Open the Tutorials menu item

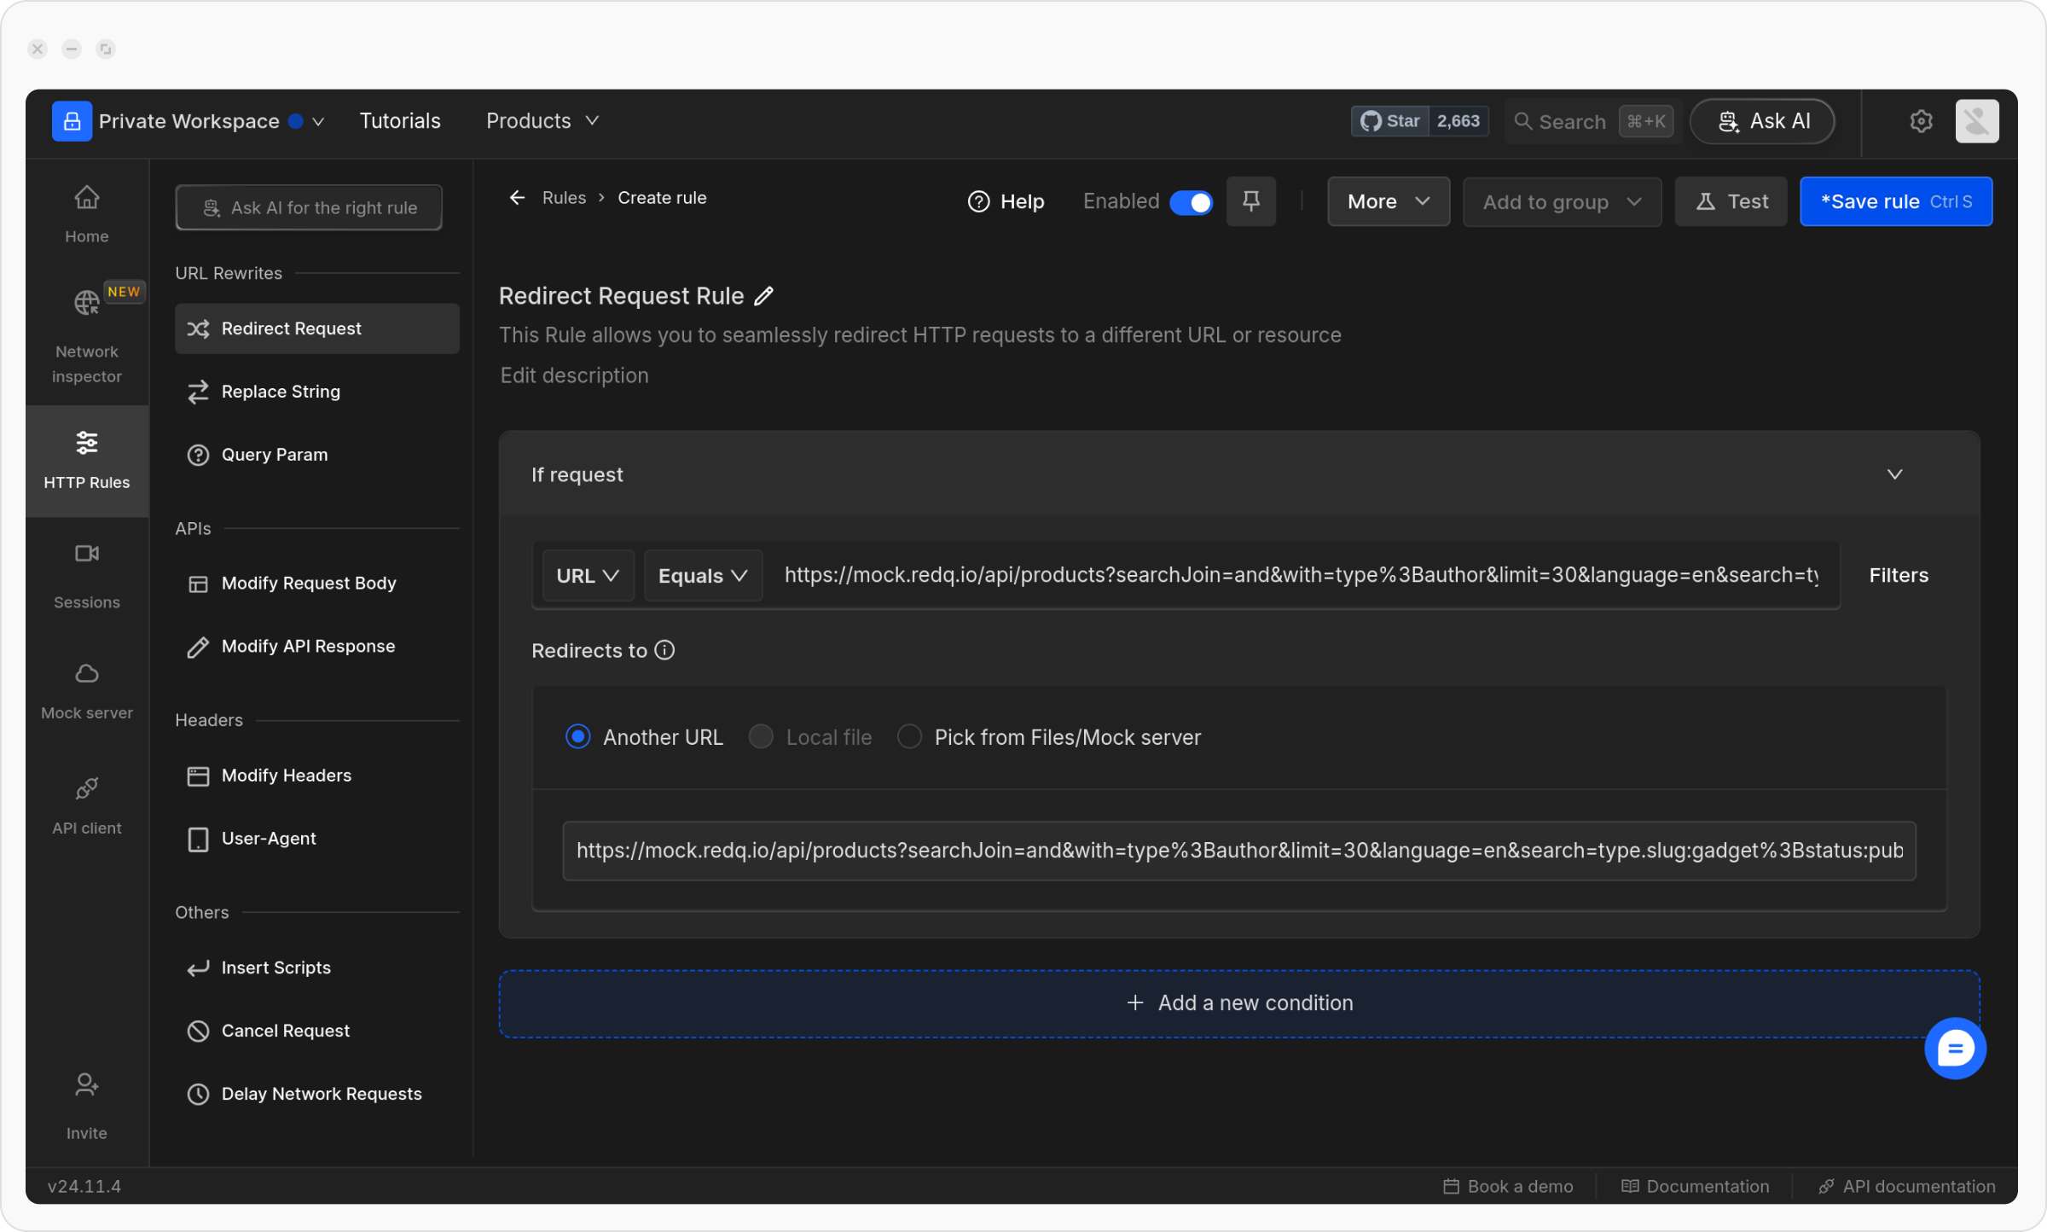click(x=400, y=121)
